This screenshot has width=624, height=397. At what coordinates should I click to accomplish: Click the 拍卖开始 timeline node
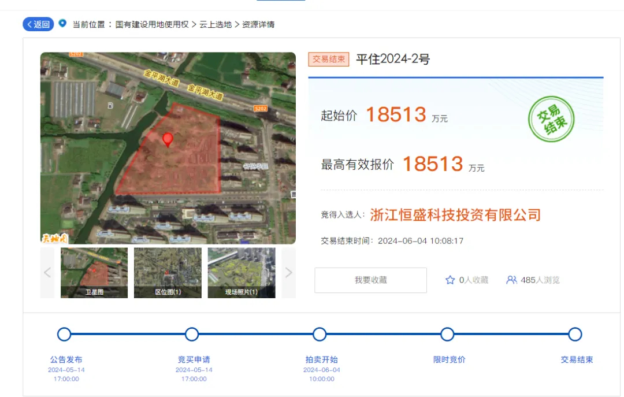point(320,334)
